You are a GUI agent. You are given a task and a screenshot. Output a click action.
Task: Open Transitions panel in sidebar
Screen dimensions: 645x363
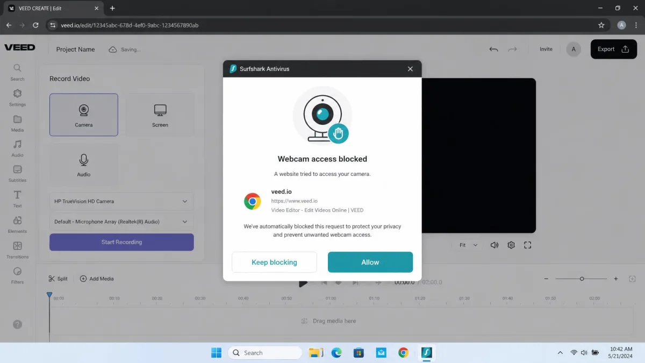click(17, 250)
